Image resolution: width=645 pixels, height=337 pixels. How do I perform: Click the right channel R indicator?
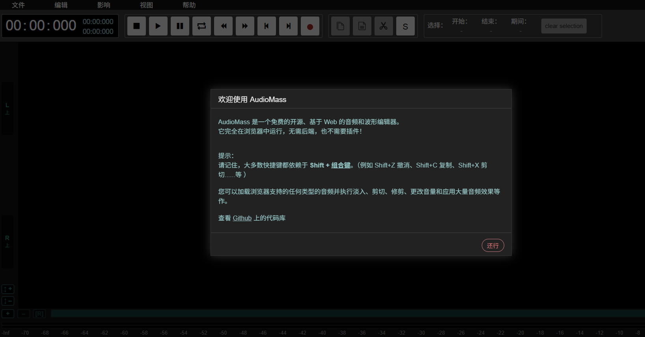7,241
